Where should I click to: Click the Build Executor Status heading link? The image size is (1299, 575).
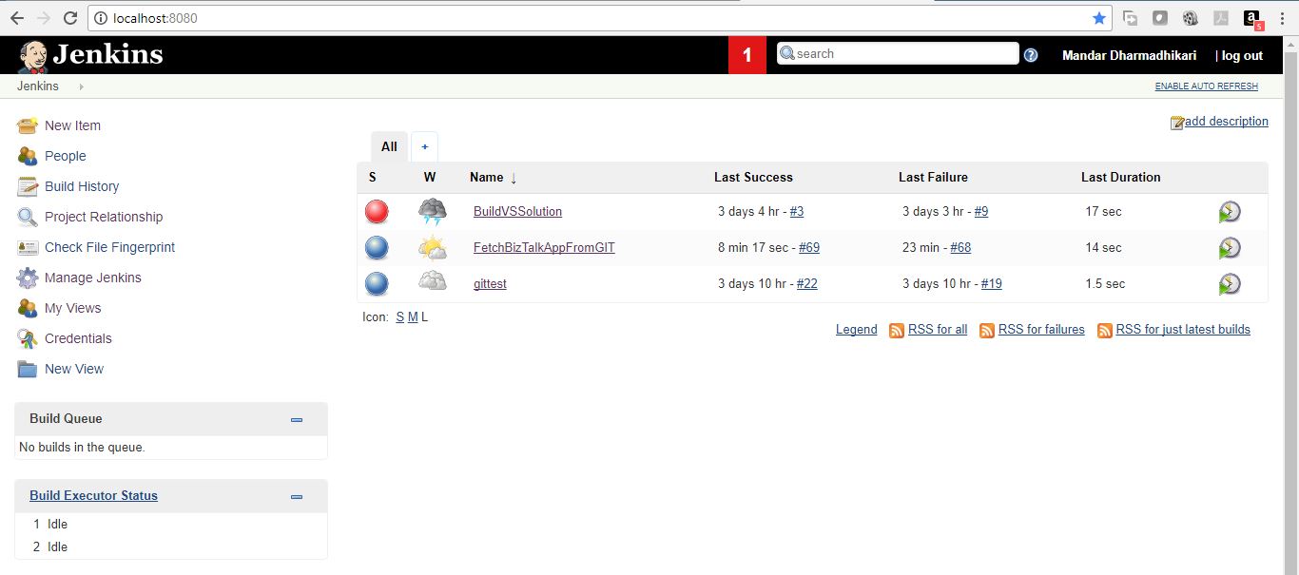click(x=93, y=496)
